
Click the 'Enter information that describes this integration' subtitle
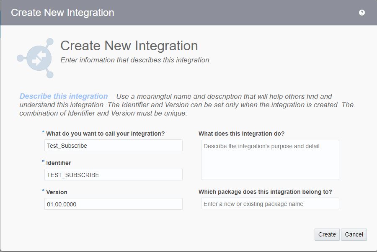tap(136, 60)
